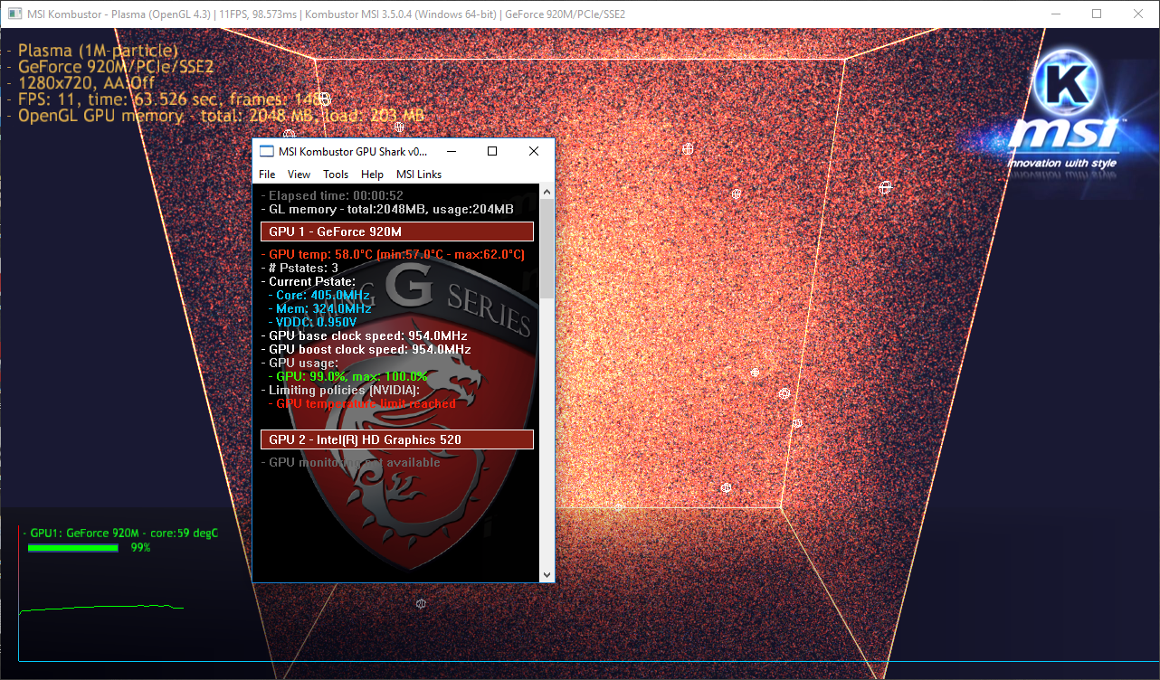The width and height of the screenshot is (1160, 680).
Task: Maximize the GPU Shark window
Action: coord(492,152)
